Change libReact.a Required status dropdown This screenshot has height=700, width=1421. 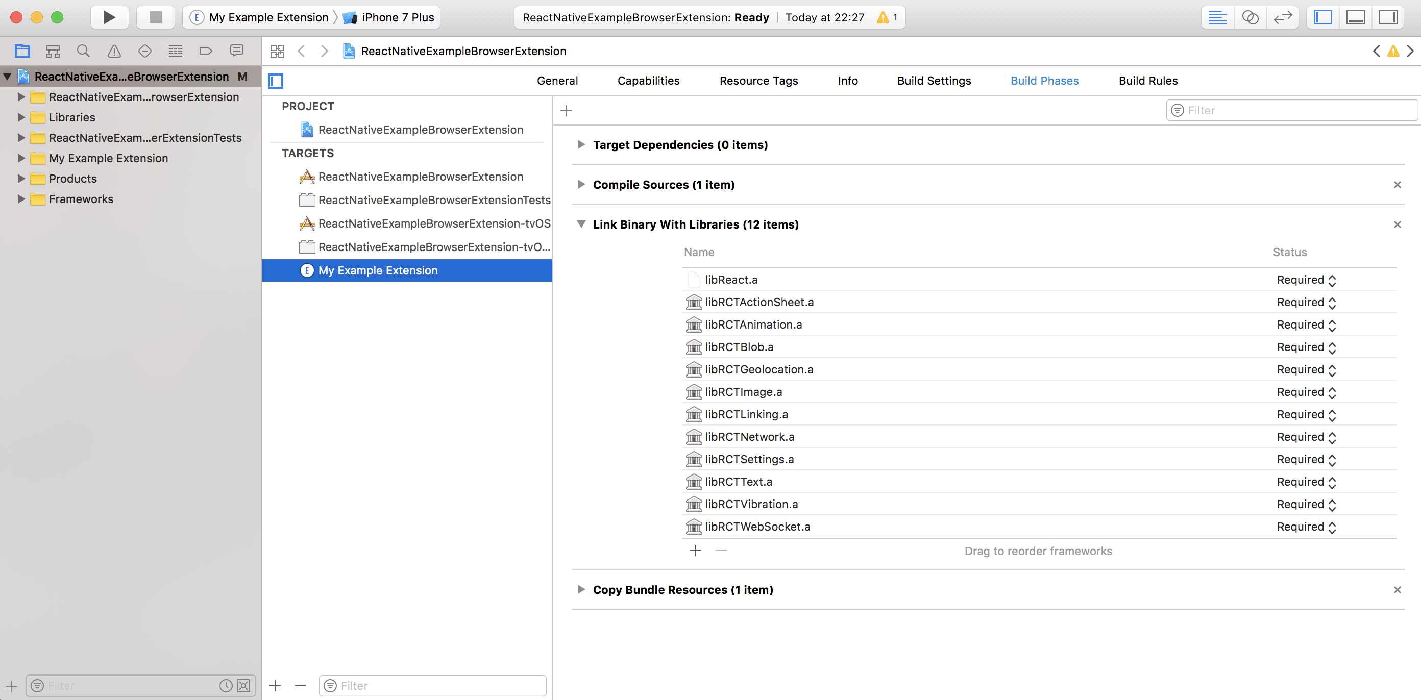click(1306, 280)
